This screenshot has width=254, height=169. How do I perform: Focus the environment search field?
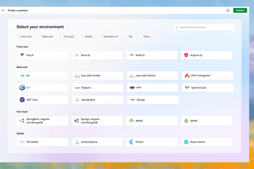click(204, 27)
